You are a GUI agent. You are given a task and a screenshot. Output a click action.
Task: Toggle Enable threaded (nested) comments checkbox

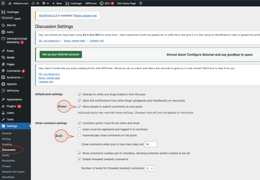79,159
